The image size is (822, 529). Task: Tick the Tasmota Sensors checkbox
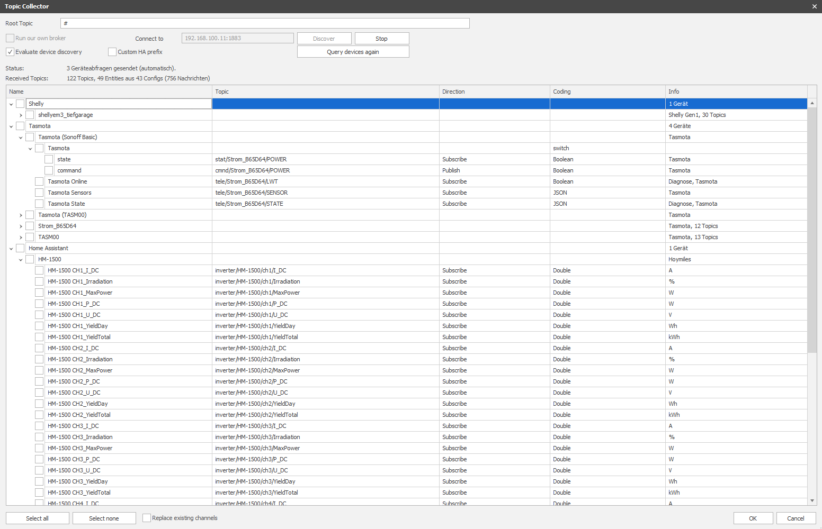[x=39, y=193]
